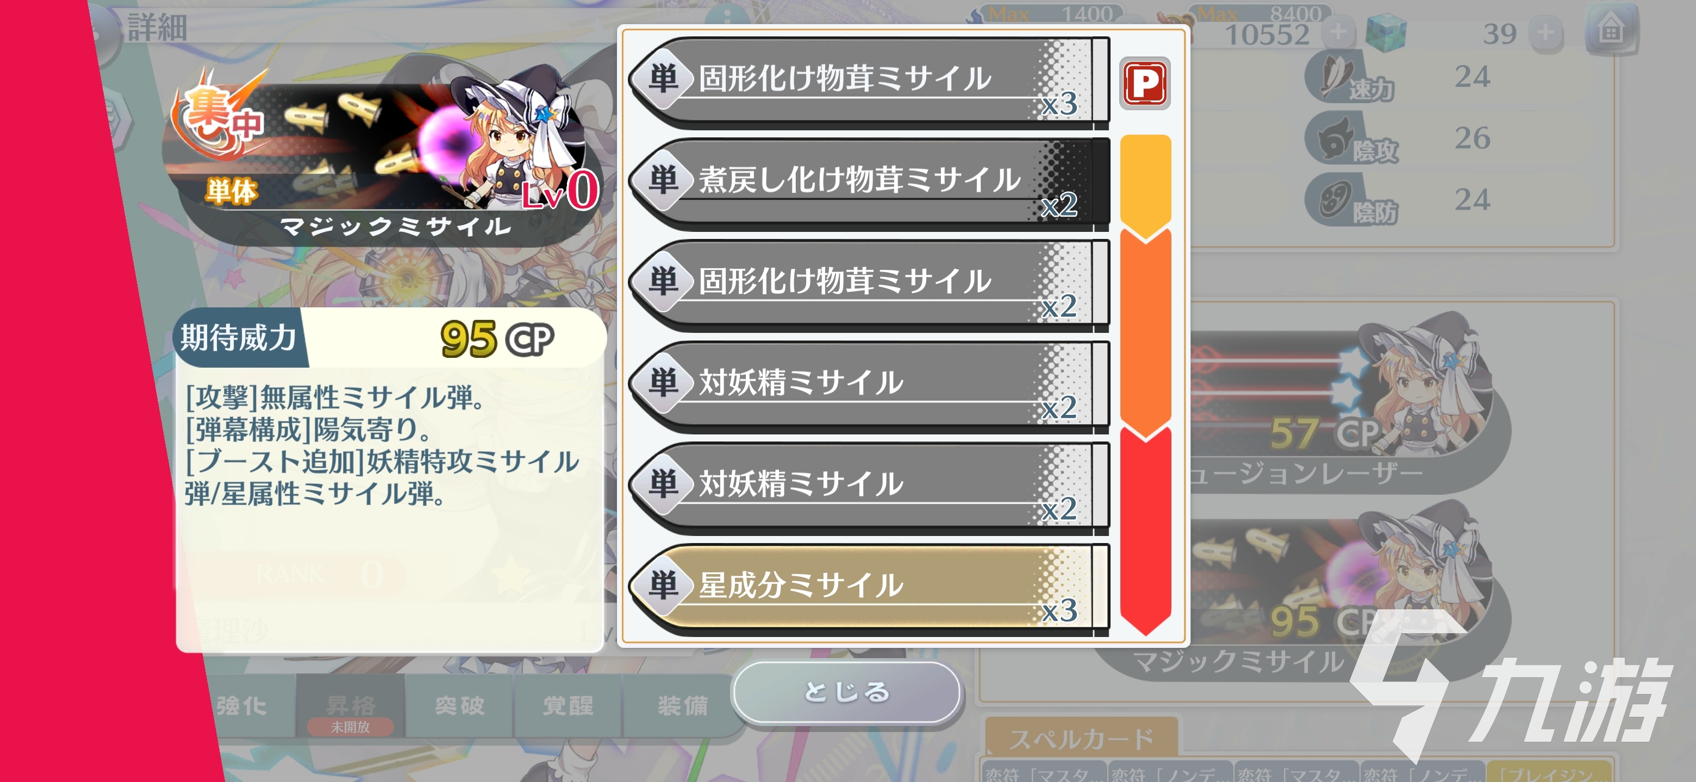Select gold 星成分ミサイル x3 bullet row

(x=869, y=589)
